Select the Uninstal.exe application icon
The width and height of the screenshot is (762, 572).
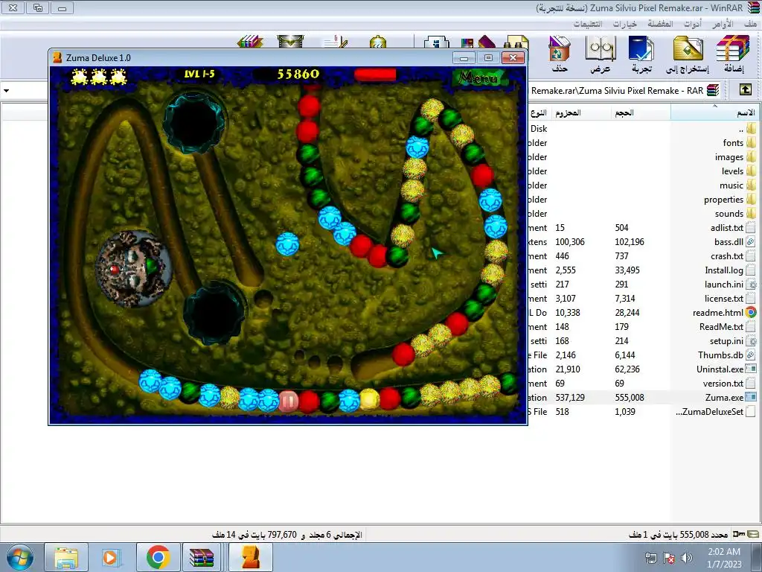[752, 369]
